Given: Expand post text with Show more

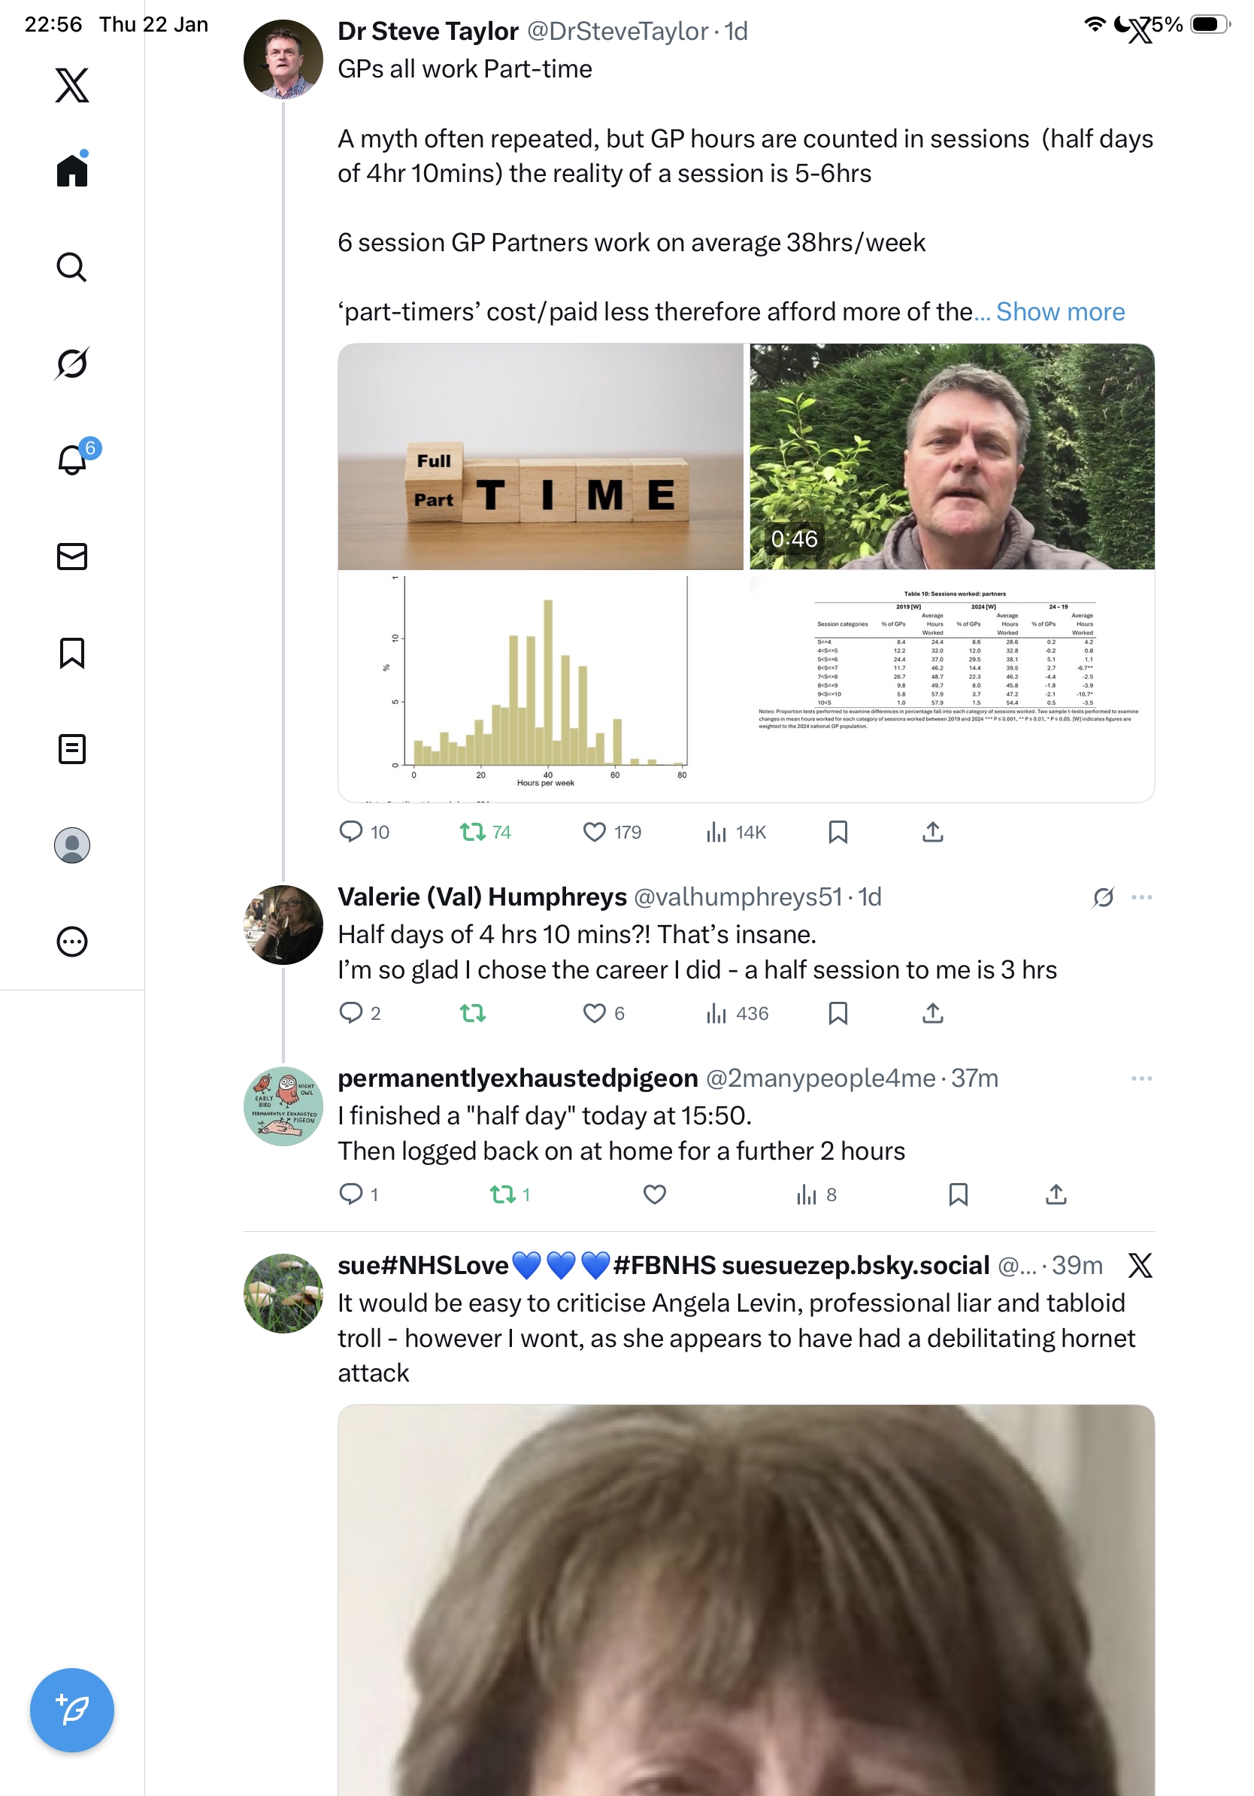Looking at the screenshot, I should (x=1059, y=312).
